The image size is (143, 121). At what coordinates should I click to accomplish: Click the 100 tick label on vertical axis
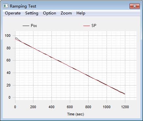coord(8,36)
